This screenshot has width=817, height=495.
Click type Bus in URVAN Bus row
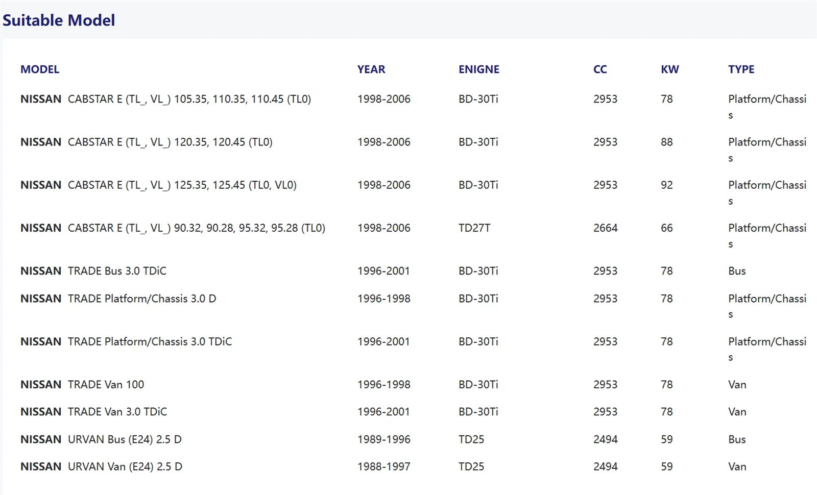tap(737, 439)
